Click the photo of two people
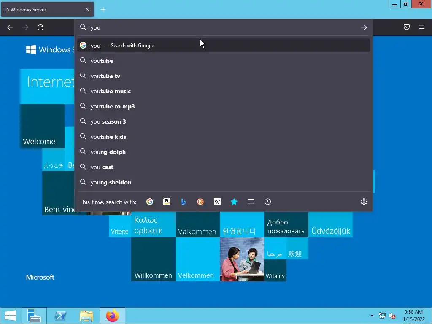The height and width of the screenshot is (324, 432). (242, 259)
